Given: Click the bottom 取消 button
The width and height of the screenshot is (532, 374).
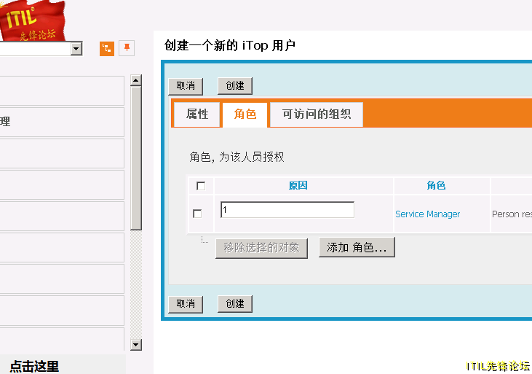Looking at the screenshot, I should point(186,304).
